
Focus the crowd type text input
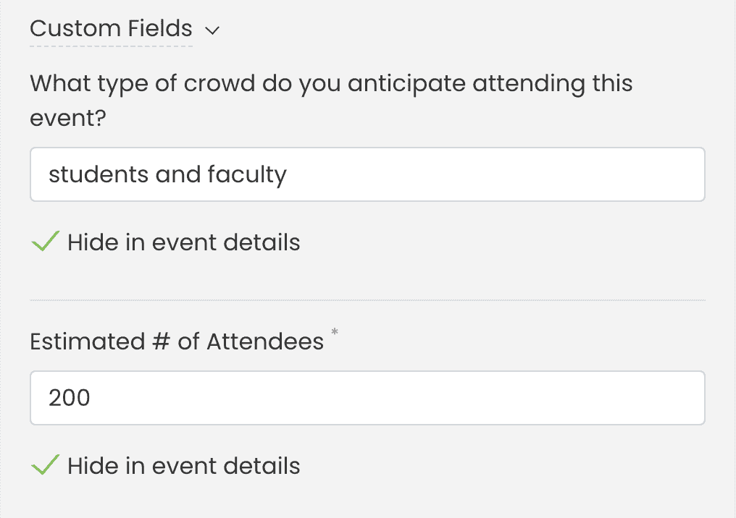(x=367, y=174)
